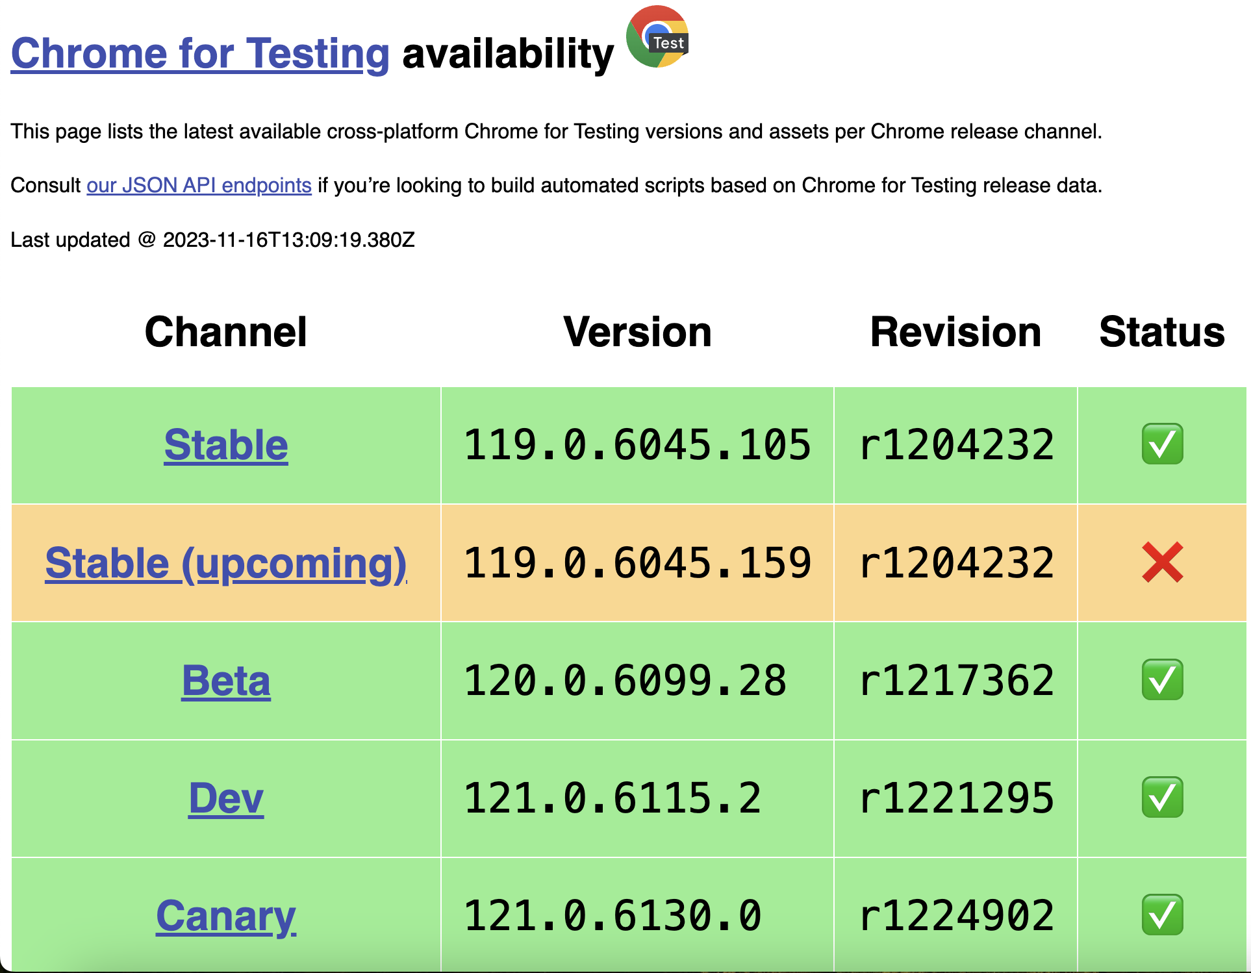Click the Beta row green checkmark
Image resolution: width=1251 pixels, height=973 pixels.
pos(1162,680)
